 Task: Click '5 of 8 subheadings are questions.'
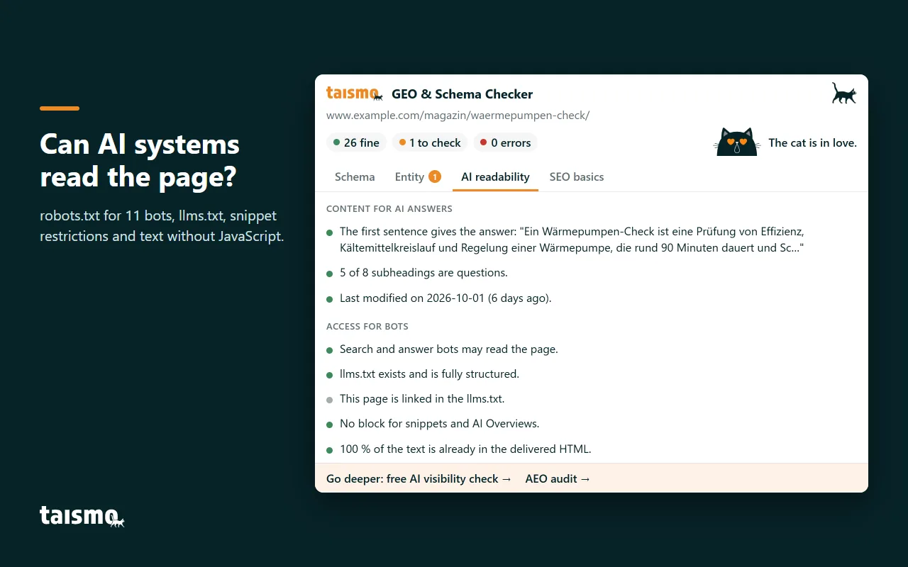coord(423,273)
